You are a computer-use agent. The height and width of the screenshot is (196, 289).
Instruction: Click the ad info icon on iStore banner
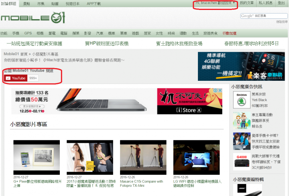point(215,90)
